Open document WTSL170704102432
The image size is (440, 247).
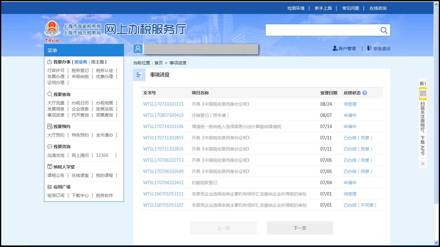tap(163, 183)
